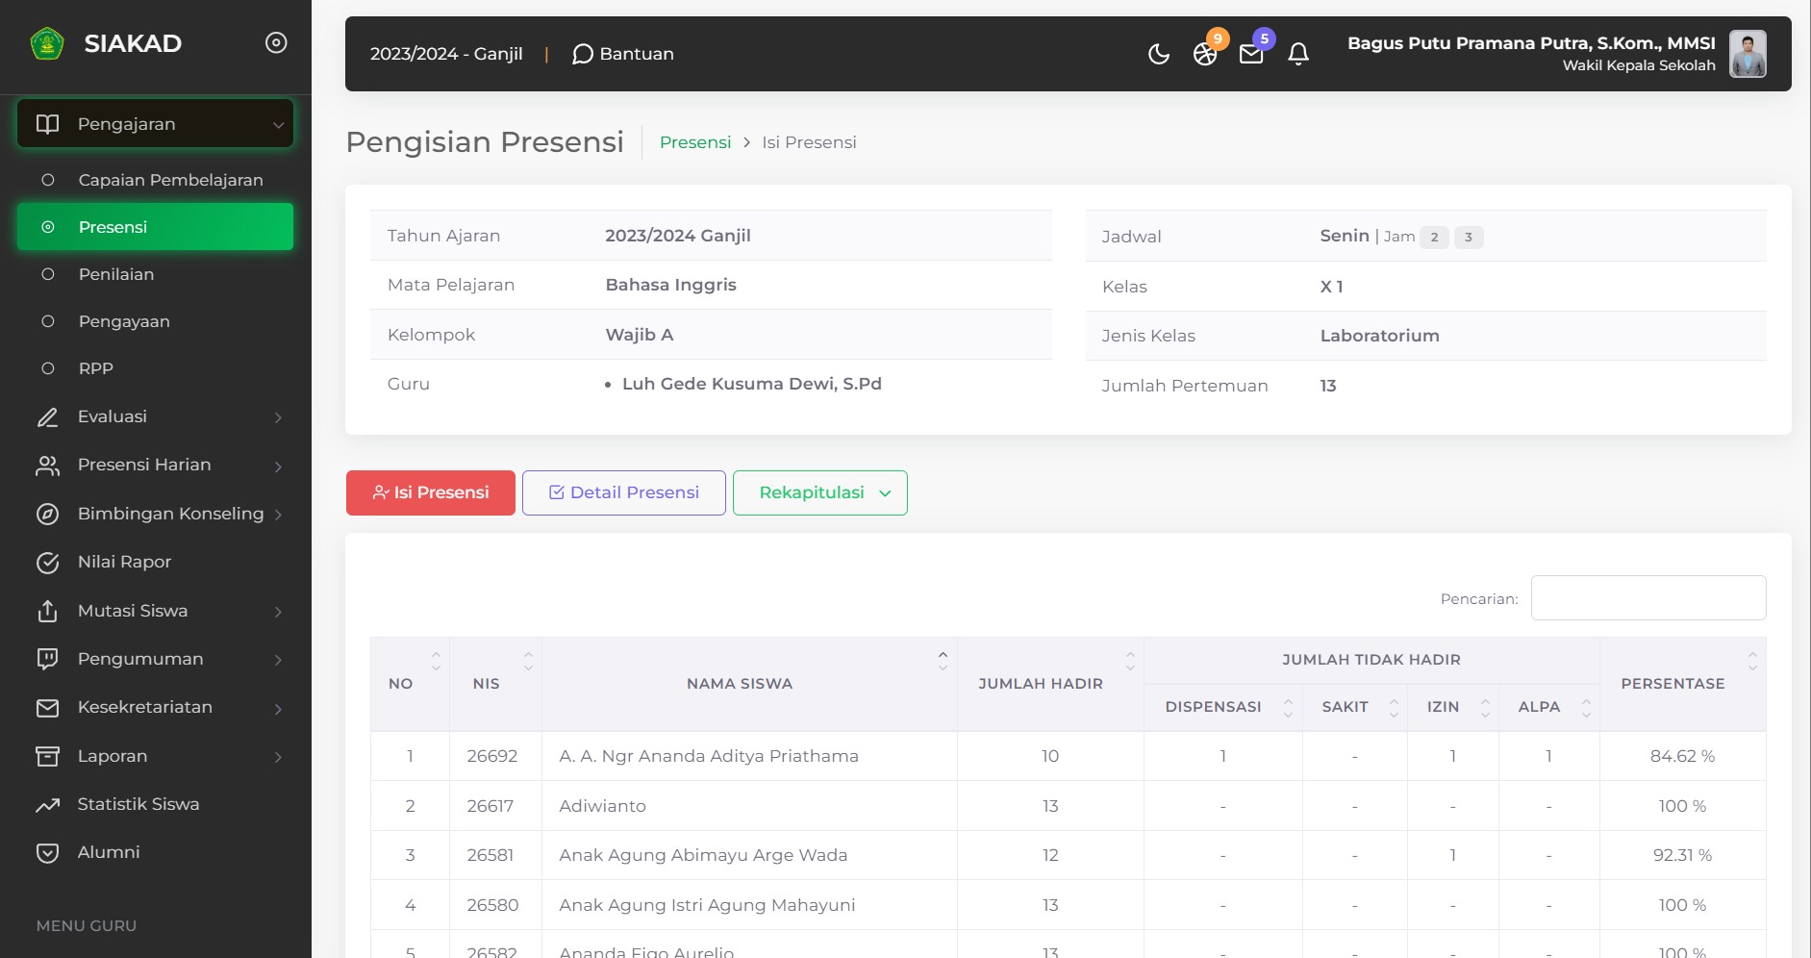Screen dimensions: 1811x958
Task: Click the Kesekretariatan envelope icon
Action: pyautogui.click(x=47, y=708)
